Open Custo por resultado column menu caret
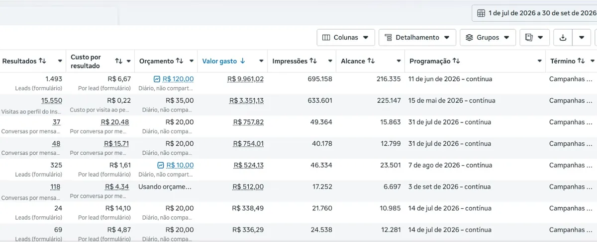The width and height of the screenshot is (597, 242). click(x=128, y=61)
